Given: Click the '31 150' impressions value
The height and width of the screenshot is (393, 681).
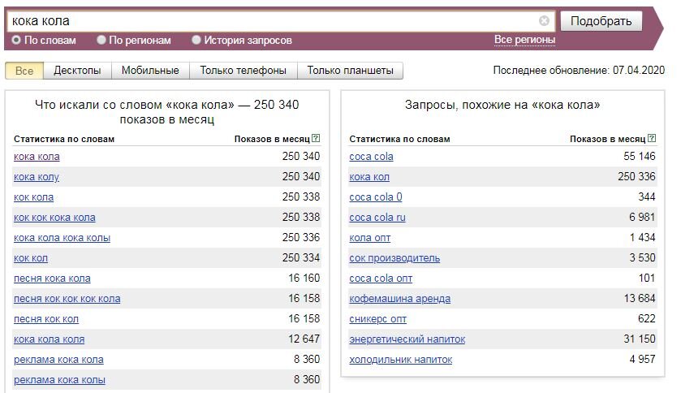Looking at the screenshot, I should [640, 339].
